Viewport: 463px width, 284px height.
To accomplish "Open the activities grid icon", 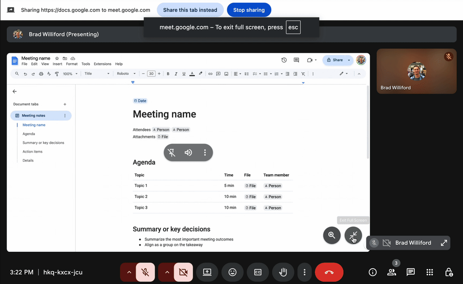I will tap(429, 272).
